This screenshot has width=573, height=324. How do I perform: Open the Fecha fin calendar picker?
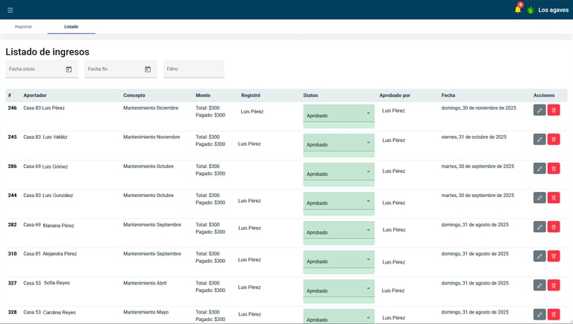point(148,69)
